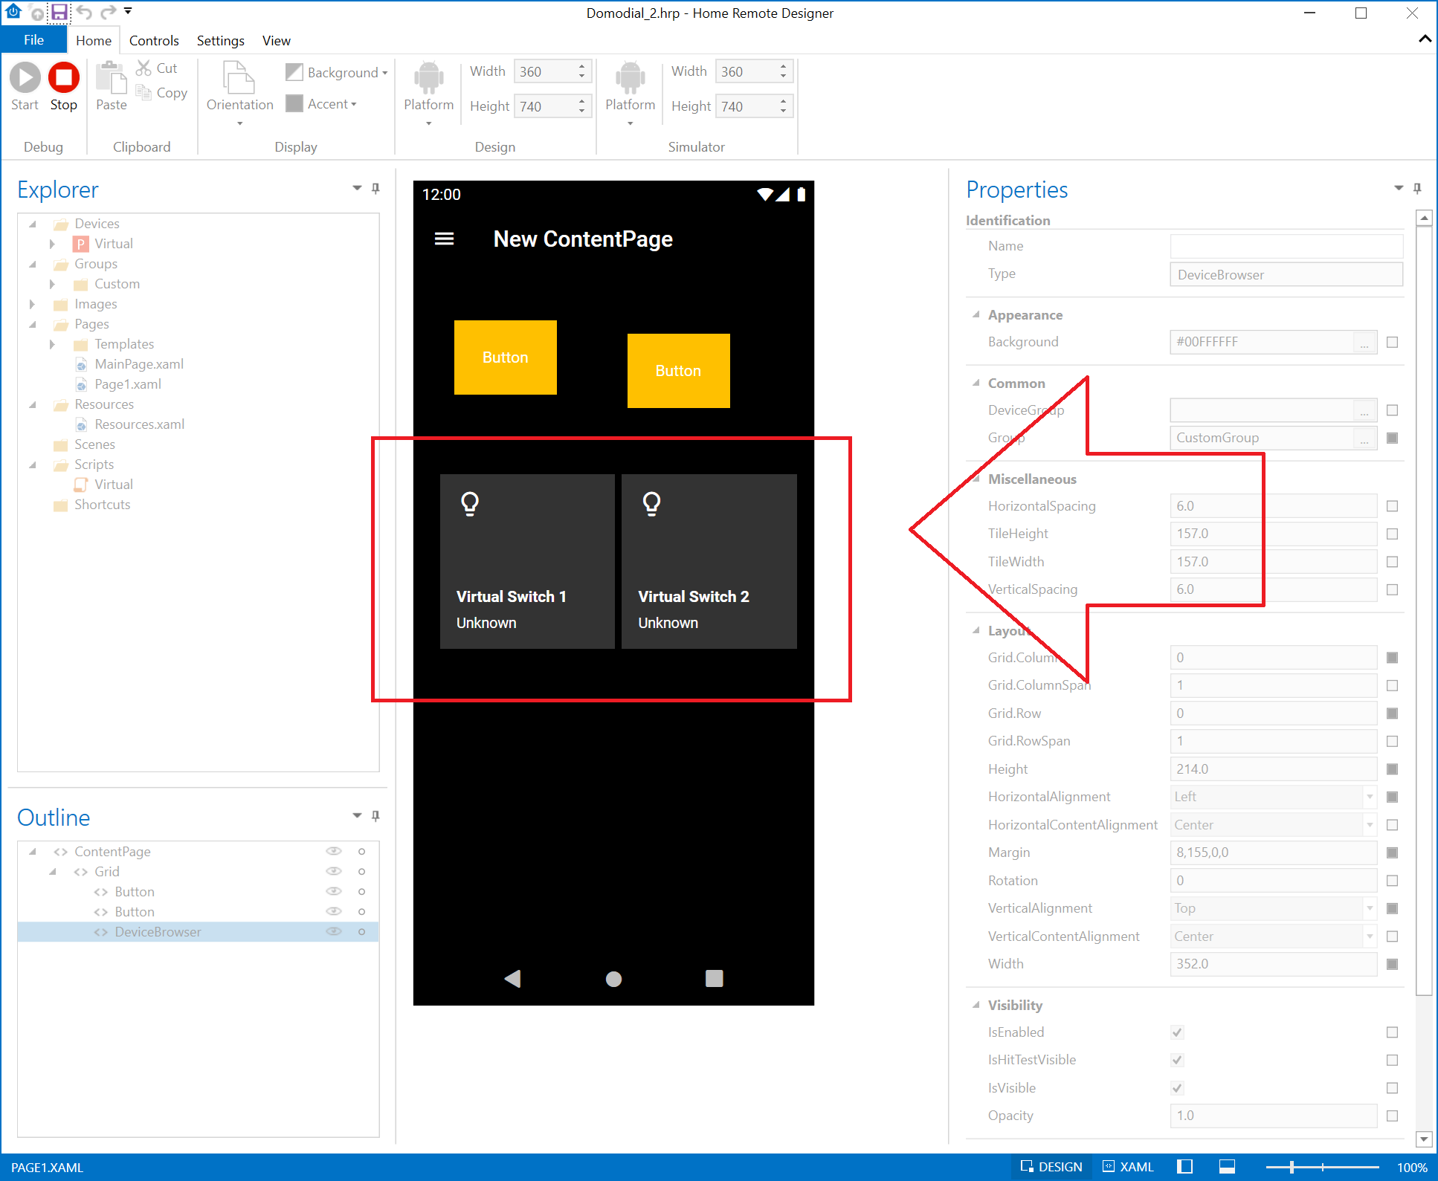
Task: Click the Background color swatch in ribbon
Action: 294,72
